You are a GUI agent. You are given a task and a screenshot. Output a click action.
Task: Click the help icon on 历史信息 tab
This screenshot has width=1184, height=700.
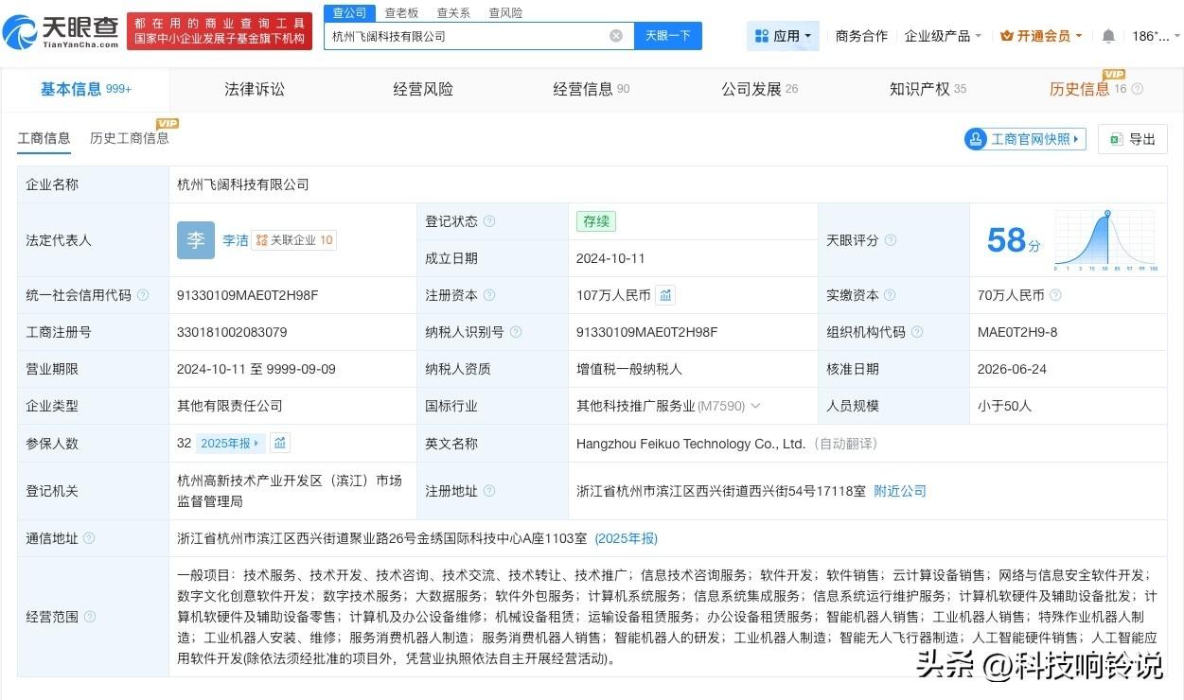tap(1138, 89)
